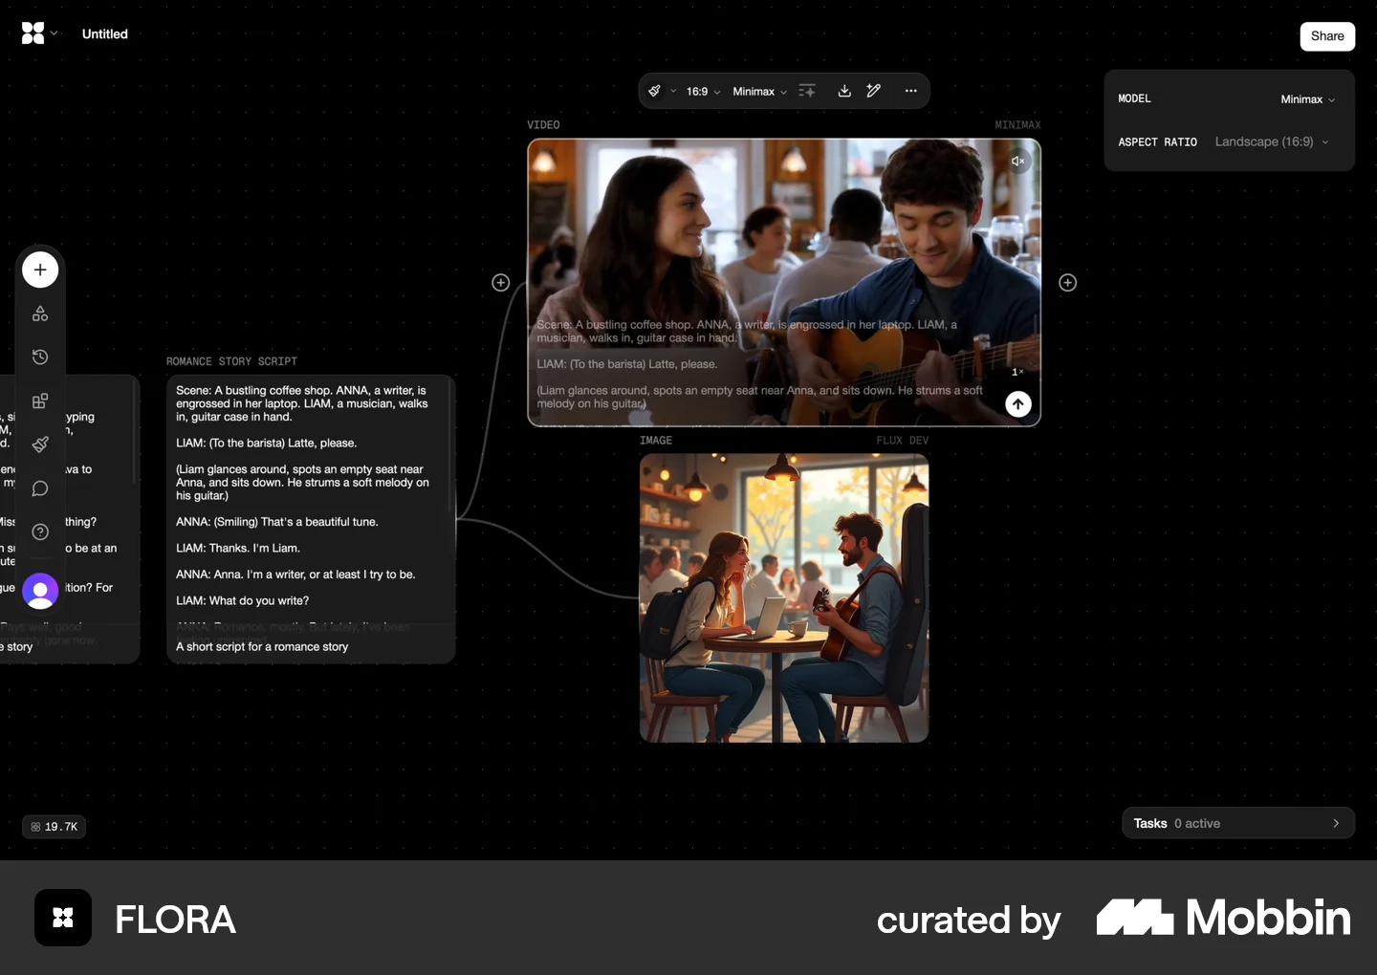
Task: Share the Untitled project
Action: pos(1327,36)
